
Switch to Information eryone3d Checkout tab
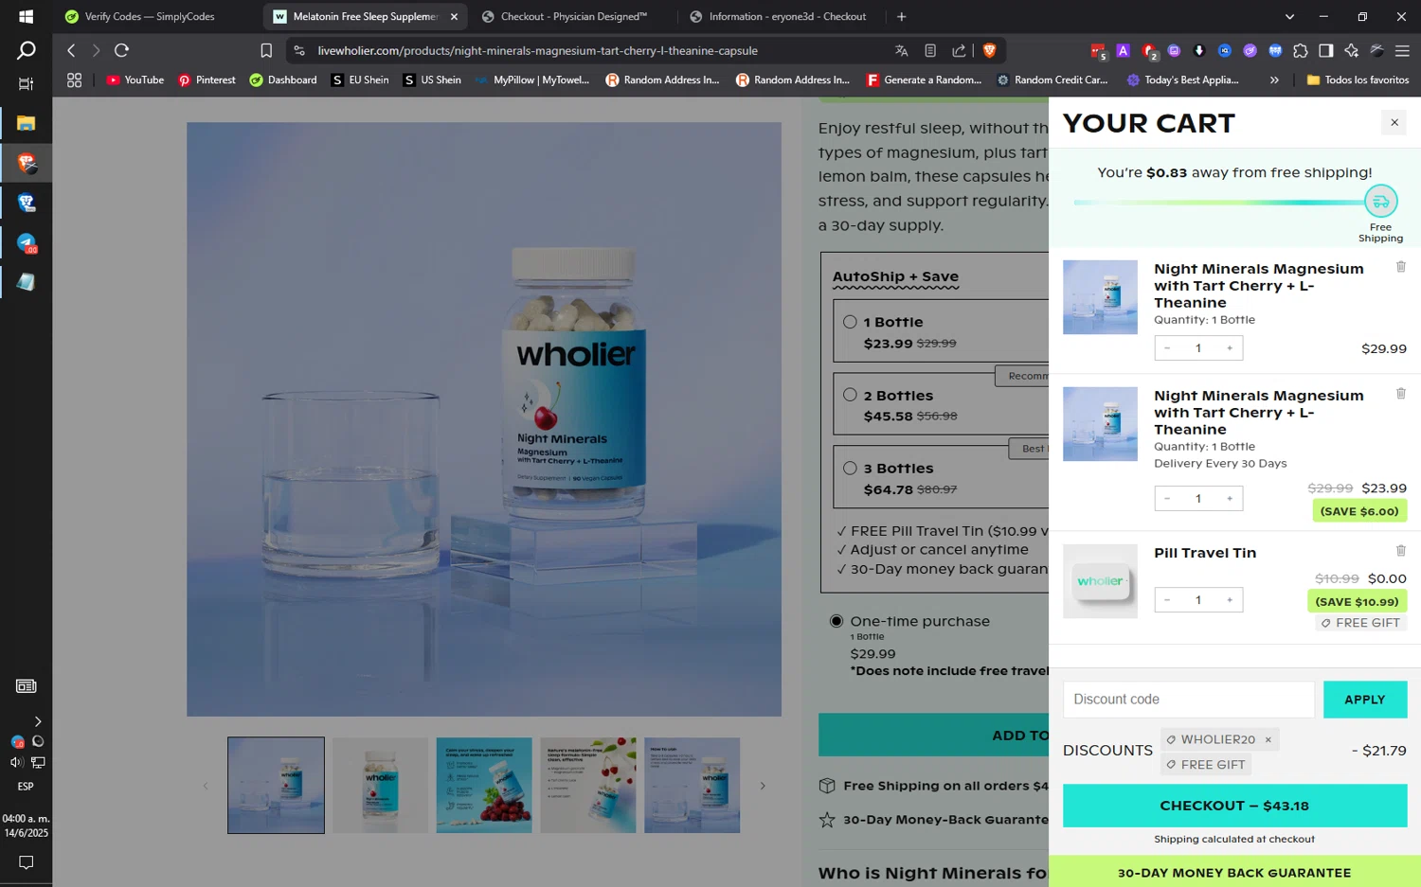(782, 16)
